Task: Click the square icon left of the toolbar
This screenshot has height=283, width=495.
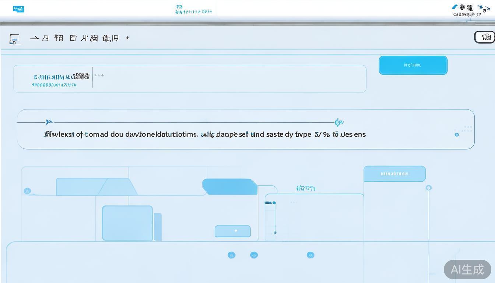Action: pyautogui.click(x=14, y=39)
